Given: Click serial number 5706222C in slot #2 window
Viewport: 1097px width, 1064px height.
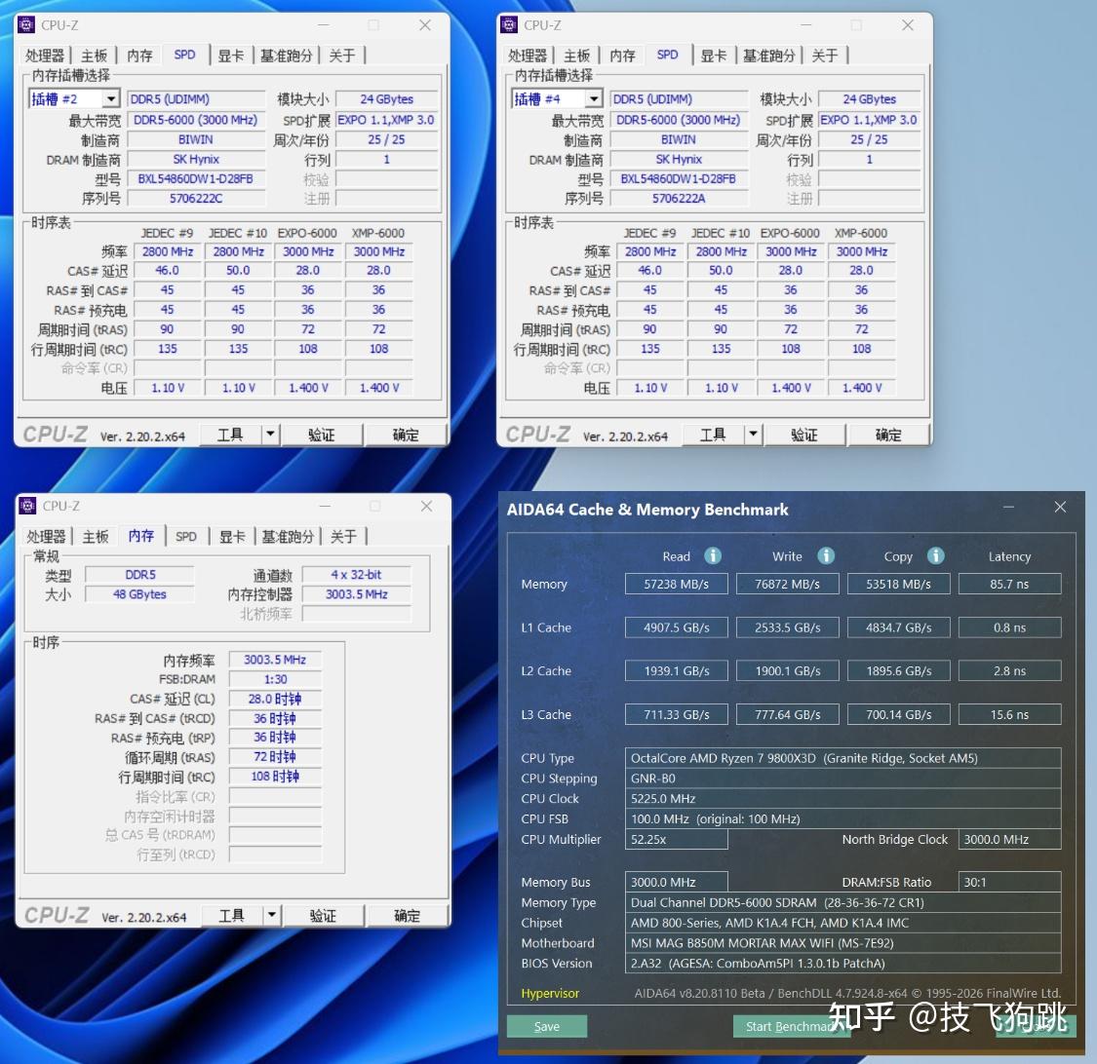Looking at the screenshot, I should 196,199.
